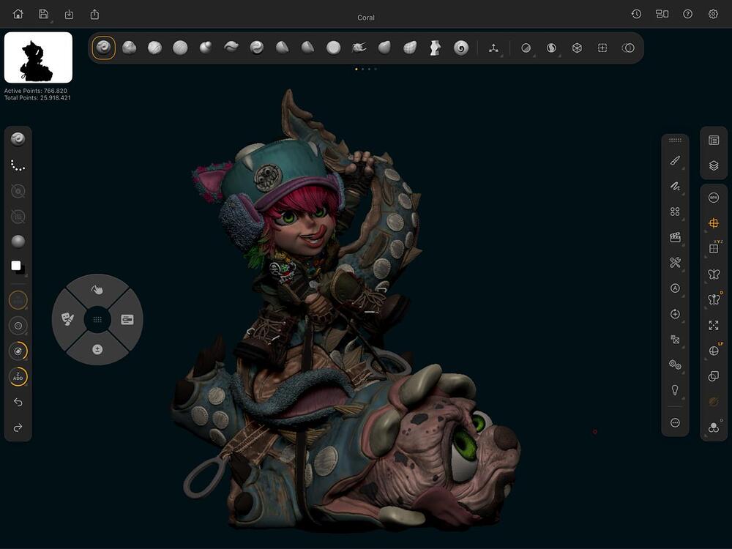Screen dimensions: 732x549
Task: Click the share/export icon
Action: (x=94, y=14)
